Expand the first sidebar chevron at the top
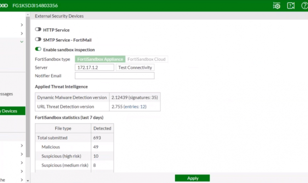The image size is (308, 183). [x=22, y=25]
